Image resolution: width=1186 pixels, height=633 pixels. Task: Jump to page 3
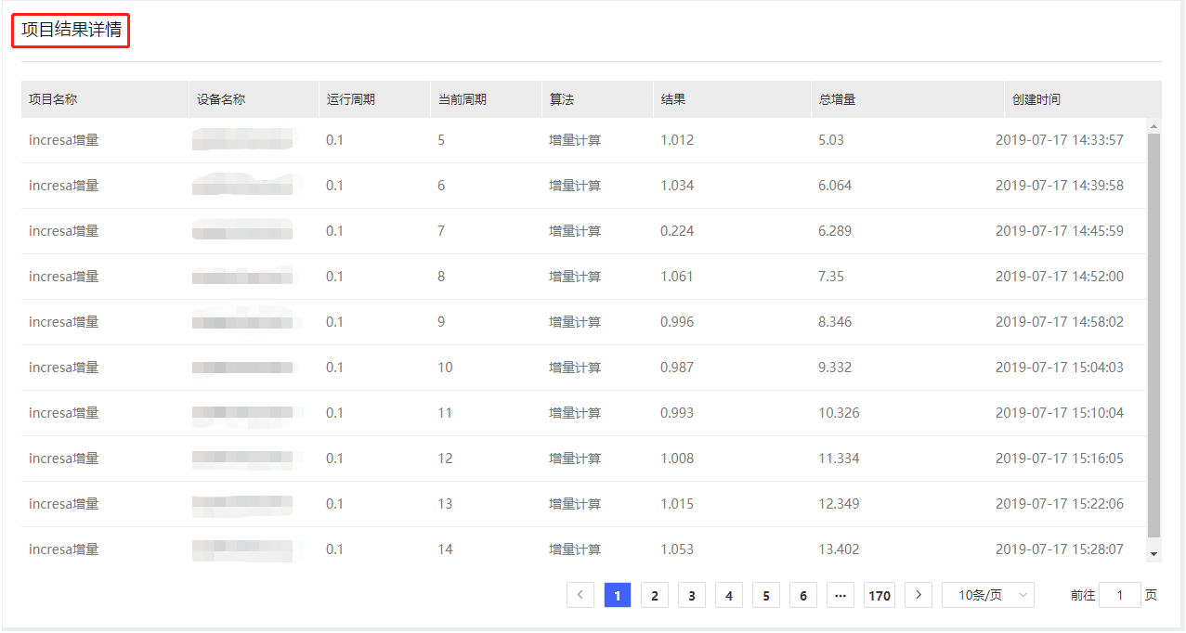[x=692, y=595]
